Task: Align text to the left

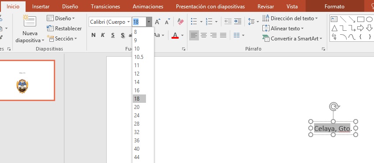Action: [x=194, y=36]
